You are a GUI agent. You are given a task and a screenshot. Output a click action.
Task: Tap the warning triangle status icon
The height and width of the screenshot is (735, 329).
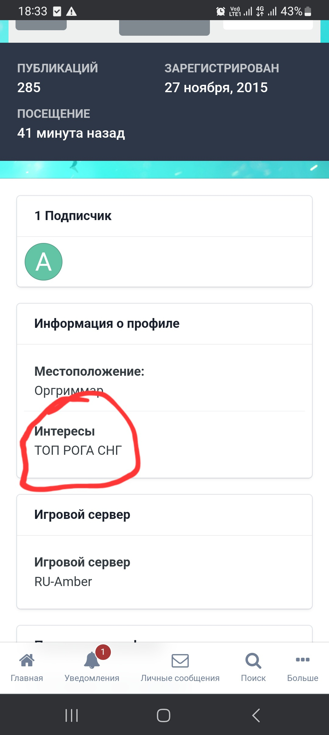pyautogui.click(x=71, y=12)
